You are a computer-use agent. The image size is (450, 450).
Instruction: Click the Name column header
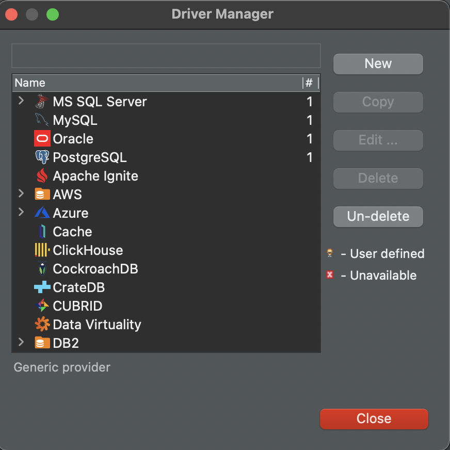tap(155, 83)
